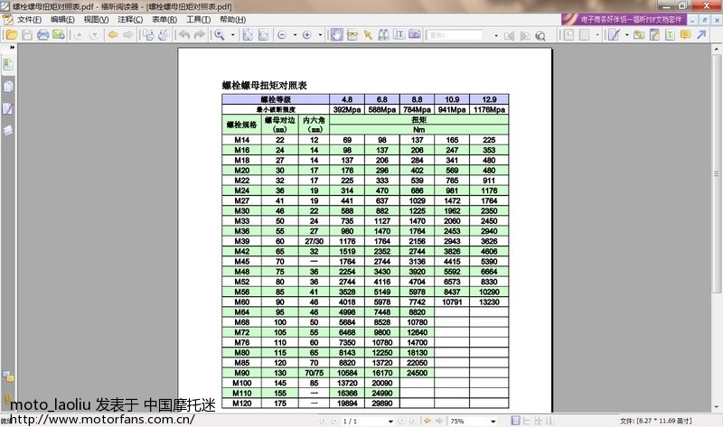Open the comments panel at sidebar bottom

pyautogui.click(x=8, y=376)
